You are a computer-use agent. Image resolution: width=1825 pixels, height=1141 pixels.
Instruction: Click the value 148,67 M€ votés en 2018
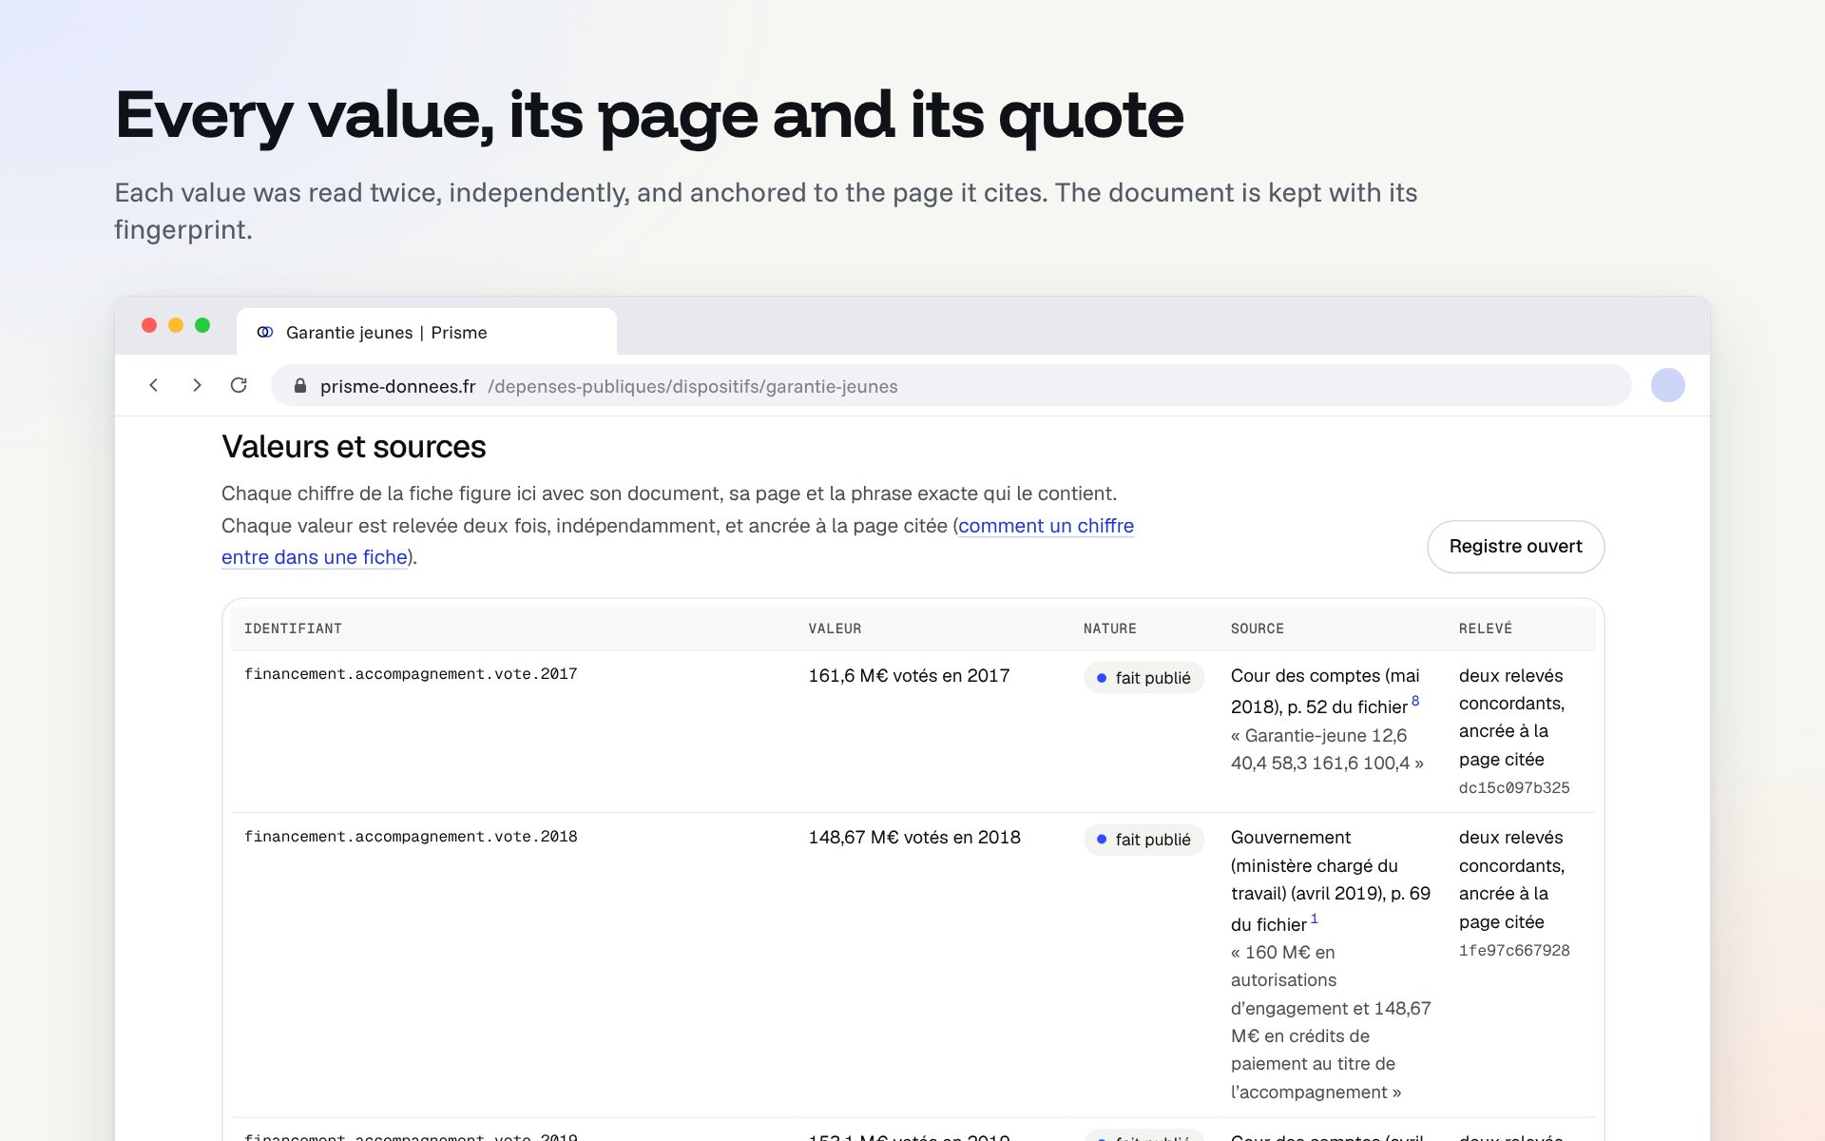(x=914, y=838)
